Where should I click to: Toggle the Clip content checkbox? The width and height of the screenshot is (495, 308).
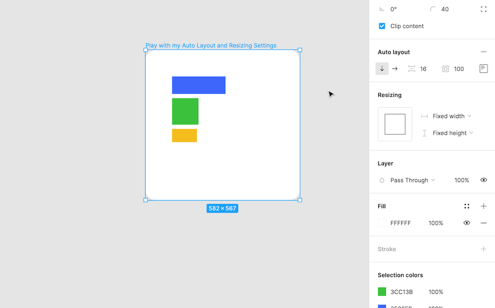tap(382, 26)
